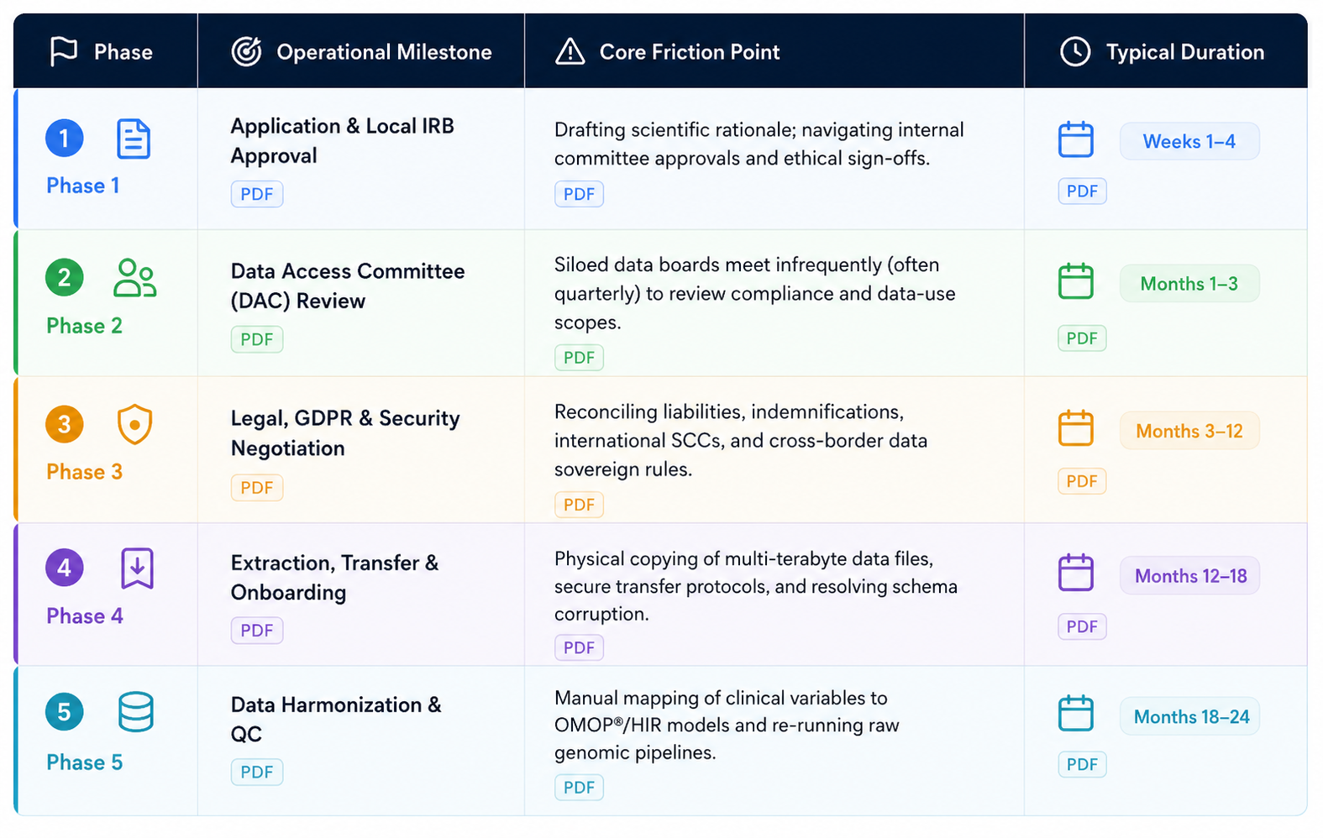Click the teal number 5 circle badge
Viewport: 1323px width, 838px height.
click(x=64, y=712)
